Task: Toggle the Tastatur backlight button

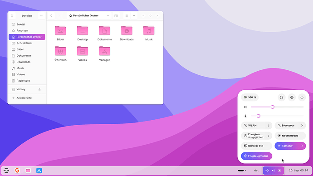Action: click(x=287, y=146)
